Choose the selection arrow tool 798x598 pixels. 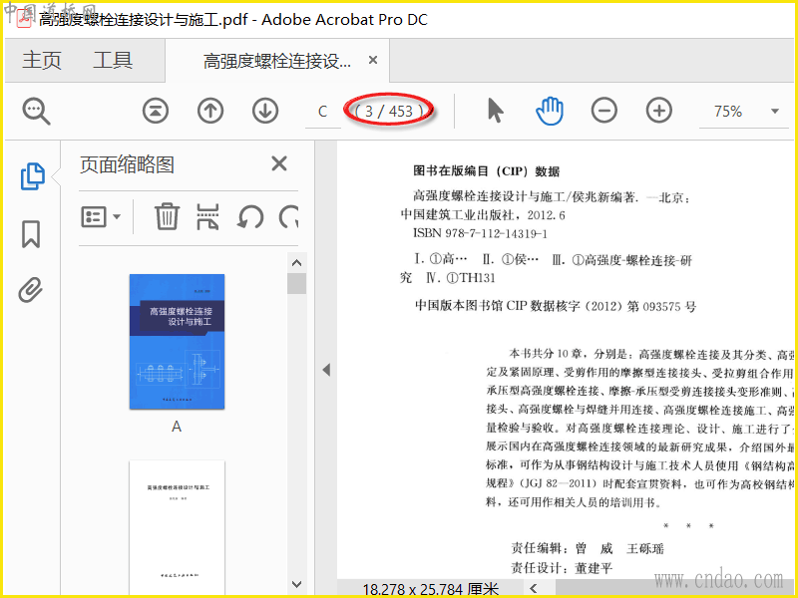495,111
